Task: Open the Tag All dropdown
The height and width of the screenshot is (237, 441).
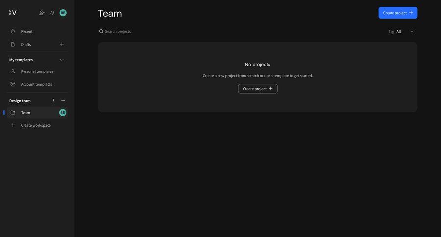Action: click(x=401, y=31)
